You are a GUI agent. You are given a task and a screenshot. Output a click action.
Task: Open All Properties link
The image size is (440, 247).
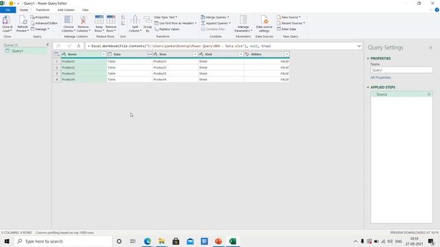tap(380, 78)
